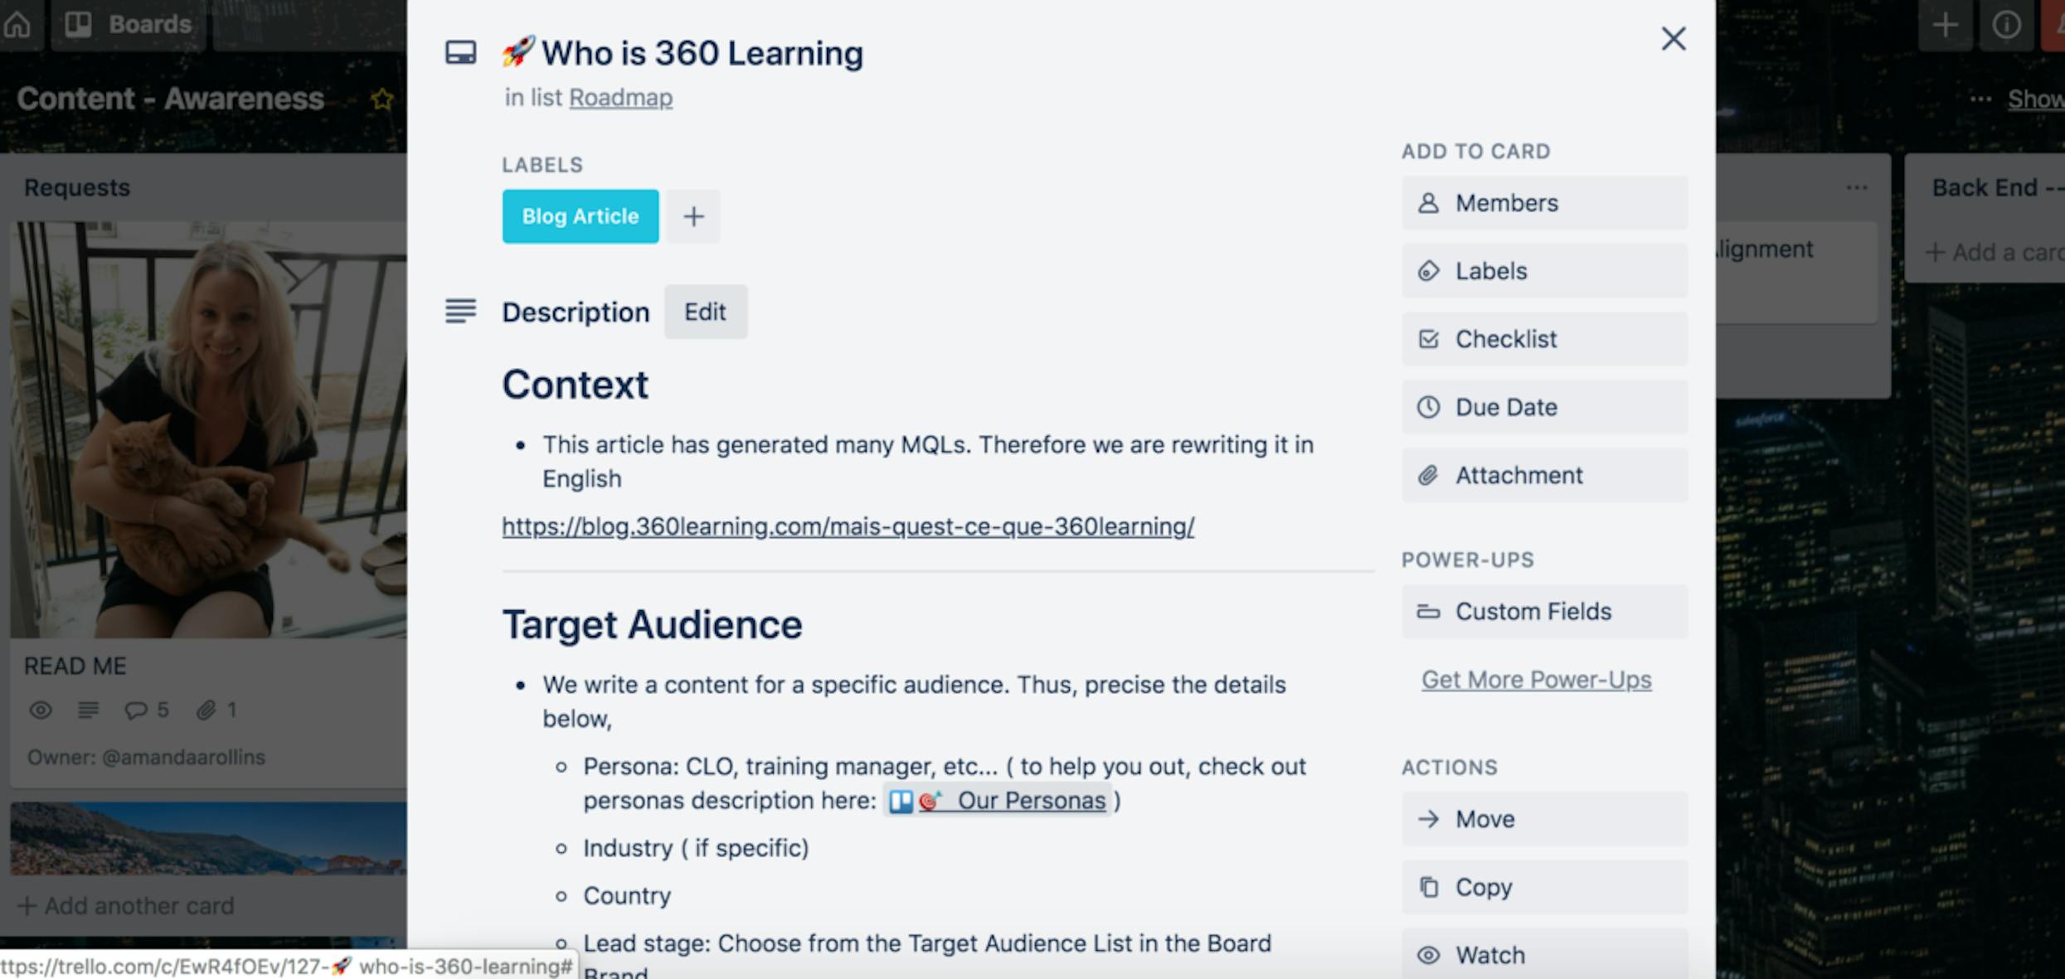Click the Blog Article label
The image size is (2065, 979).
581,216
